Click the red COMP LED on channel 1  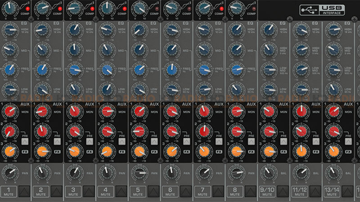[27, 9]
